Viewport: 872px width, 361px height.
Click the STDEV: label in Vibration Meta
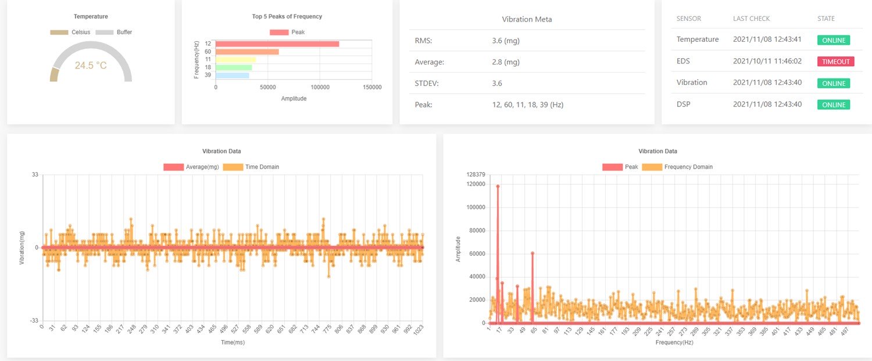(x=427, y=84)
